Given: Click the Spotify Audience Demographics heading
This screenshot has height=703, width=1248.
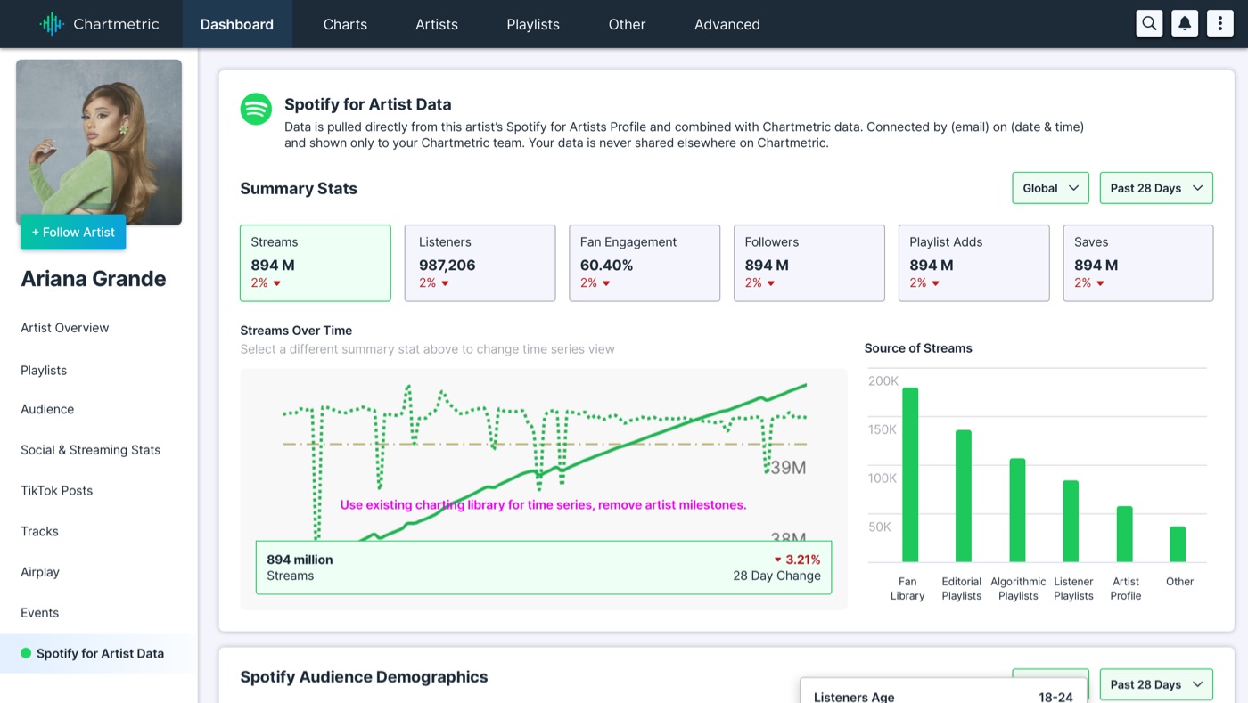Looking at the screenshot, I should pos(364,676).
